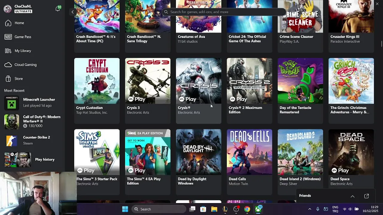Image resolution: width=383 pixels, height=215 pixels.
Task: Click the microphone tray icon
Action: (x=318, y=209)
